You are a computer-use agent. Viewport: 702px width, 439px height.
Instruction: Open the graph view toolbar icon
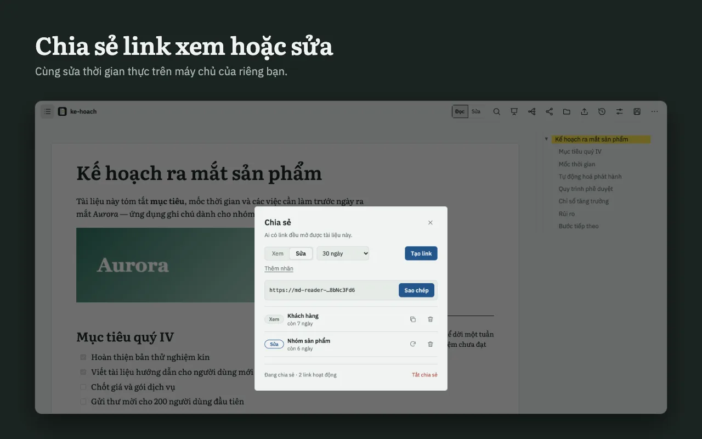tap(531, 111)
